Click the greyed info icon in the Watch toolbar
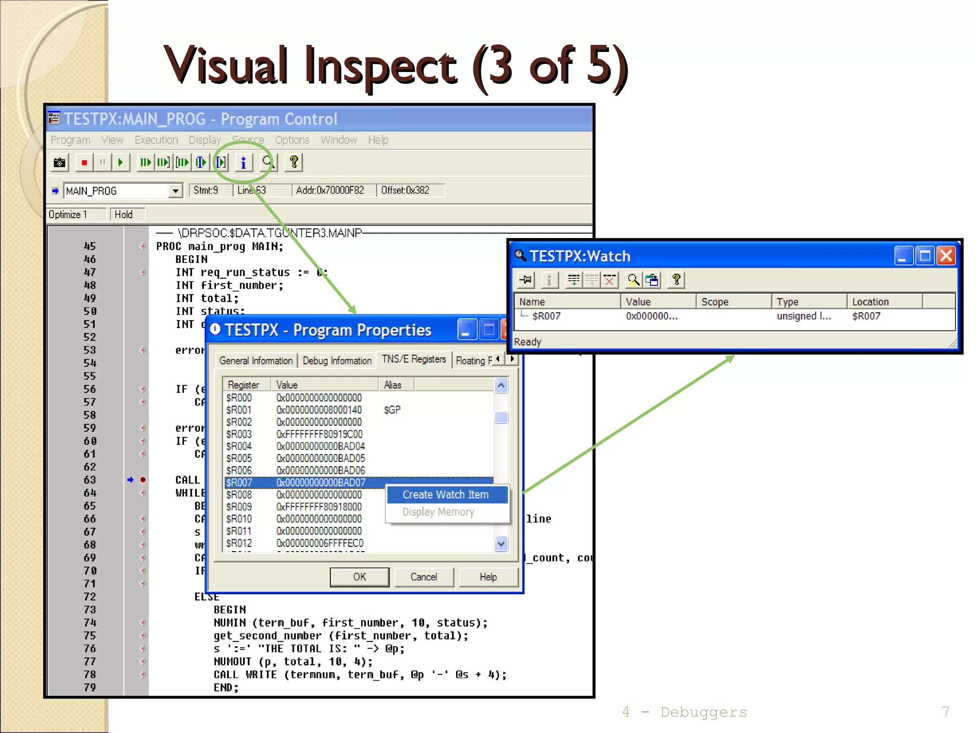Viewport: 978px width, 733px height. [549, 280]
